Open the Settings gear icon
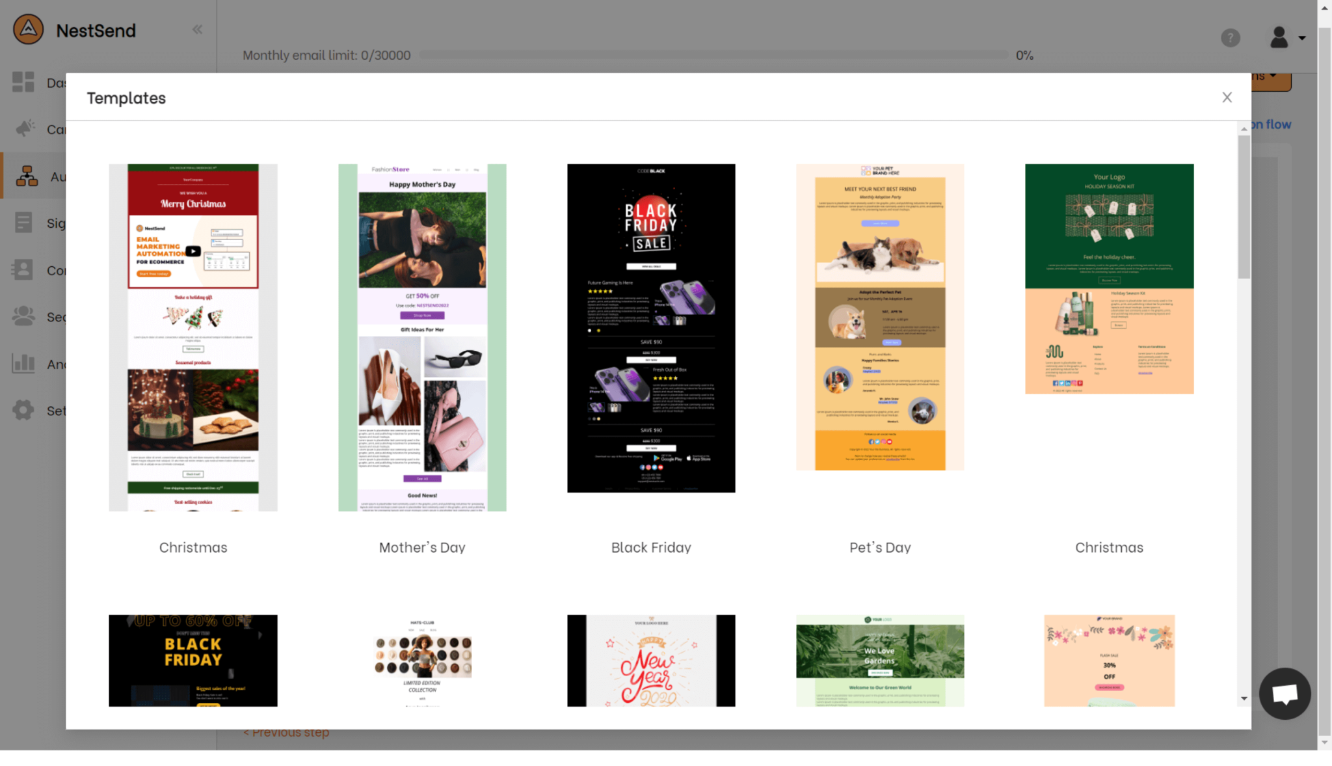Viewport: 1332px width, 766px height. [x=23, y=410]
